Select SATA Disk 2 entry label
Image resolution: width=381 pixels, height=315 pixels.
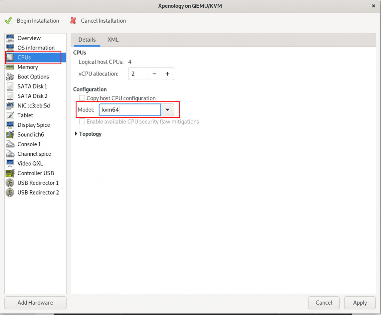pos(32,96)
